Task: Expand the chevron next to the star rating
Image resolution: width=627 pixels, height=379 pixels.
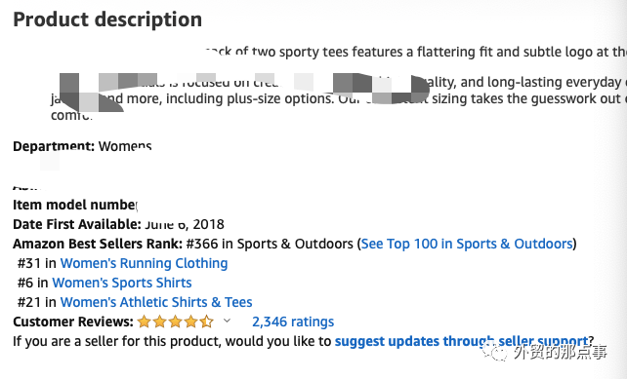Action: (x=227, y=321)
